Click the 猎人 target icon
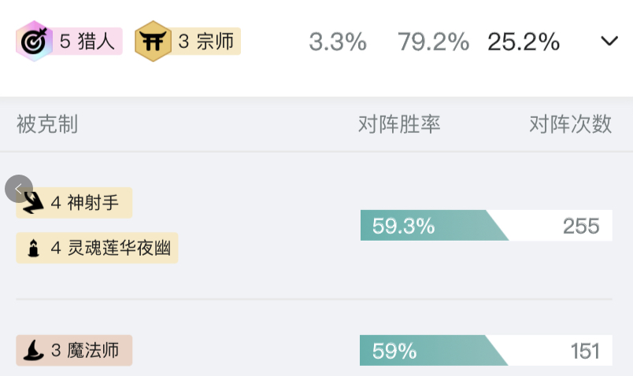 [33, 42]
